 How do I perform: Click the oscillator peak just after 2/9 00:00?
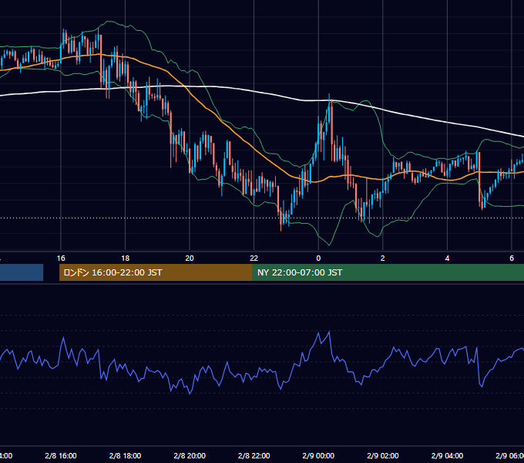click(330, 332)
